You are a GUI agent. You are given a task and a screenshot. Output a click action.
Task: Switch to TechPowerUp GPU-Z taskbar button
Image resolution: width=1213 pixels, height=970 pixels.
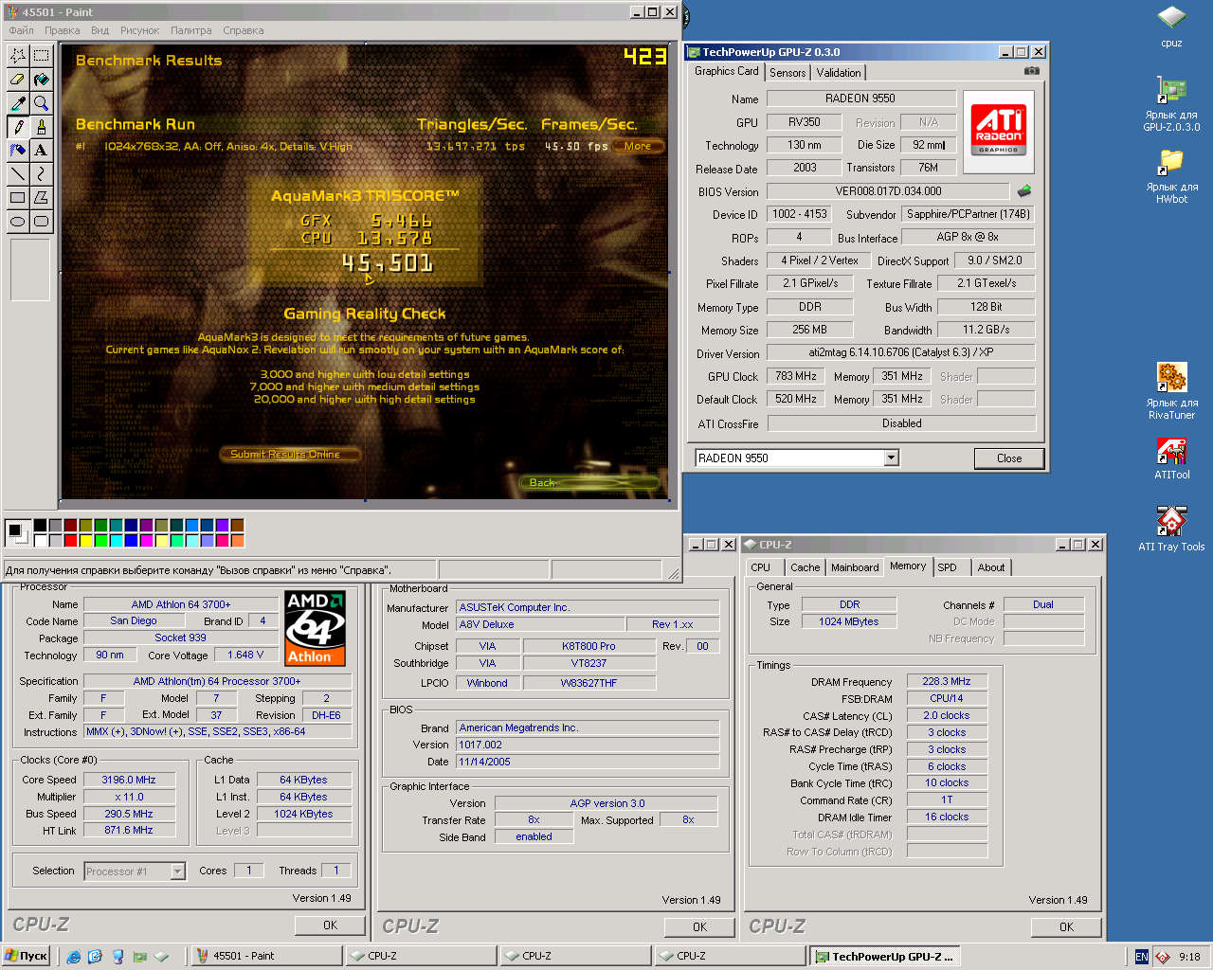(x=885, y=957)
